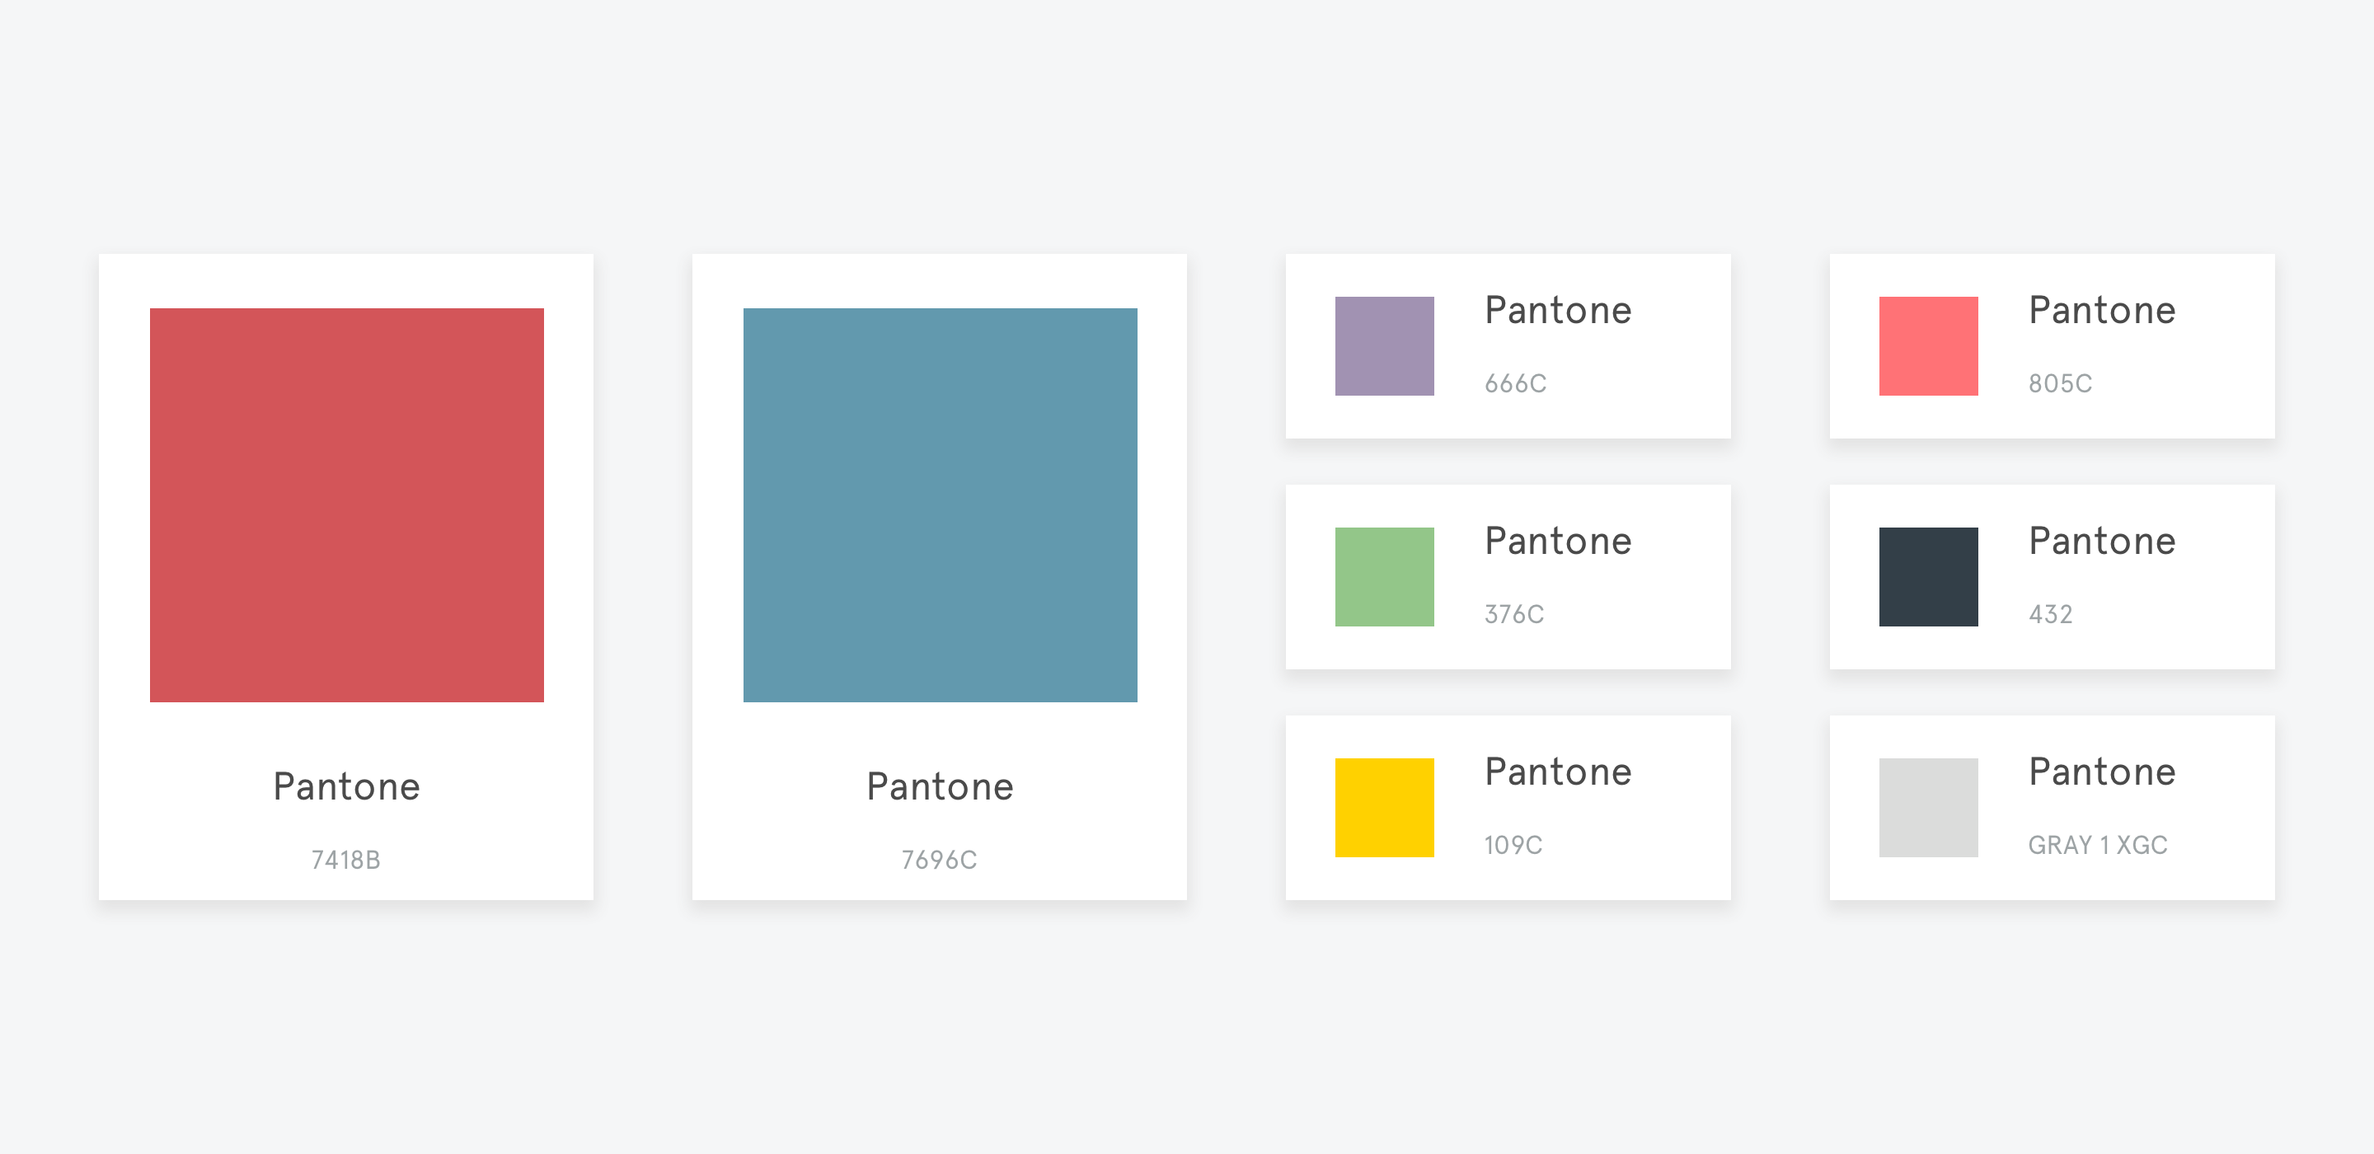This screenshot has width=2374, height=1154.
Task: Choose the coral 805C color square
Action: (x=1928, y=346)
